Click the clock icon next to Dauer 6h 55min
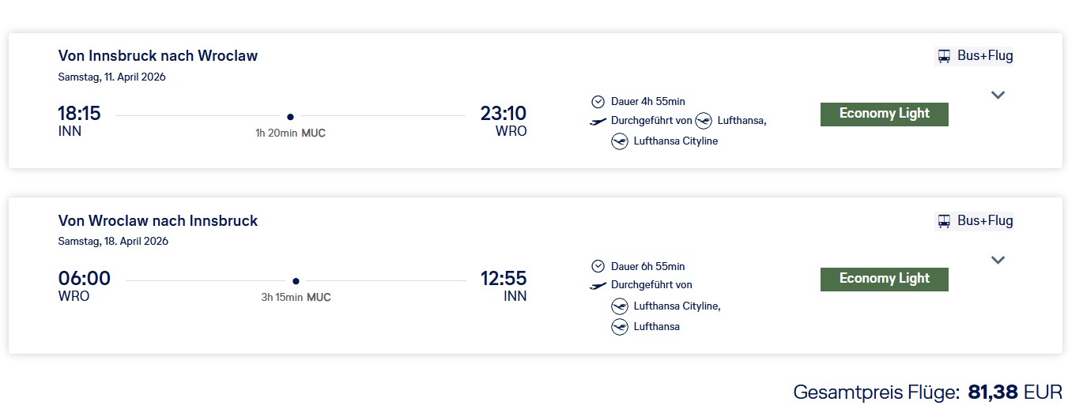 pos(598,266)
